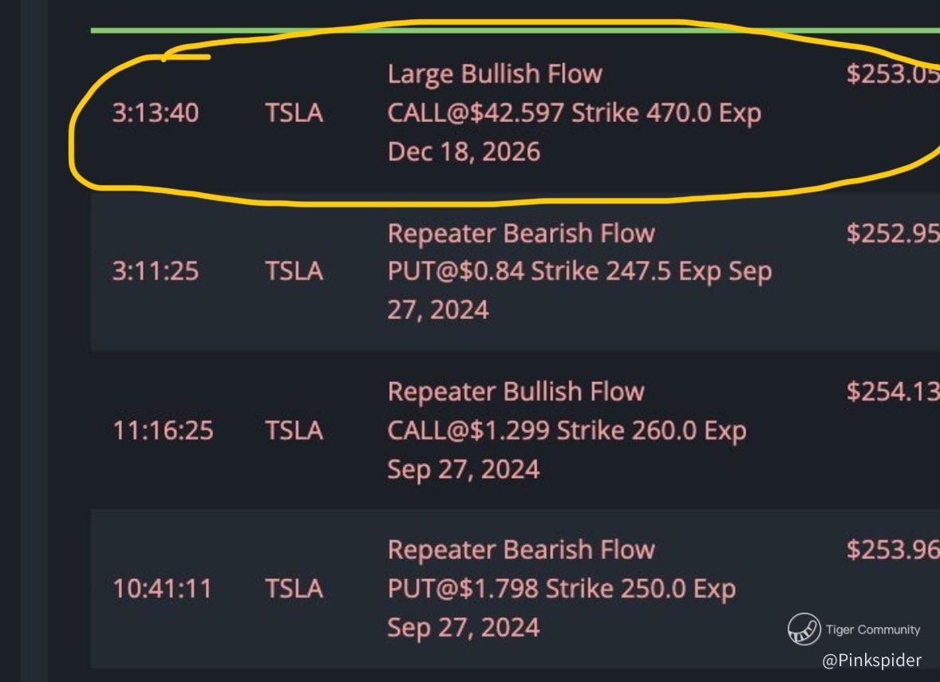Open Repeater Bearish Flow PUT@$0.84 entry
940x682 pixels.
tap(580, 272)
